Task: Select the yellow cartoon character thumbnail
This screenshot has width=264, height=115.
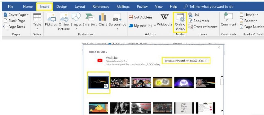Action: coord(98,108)
